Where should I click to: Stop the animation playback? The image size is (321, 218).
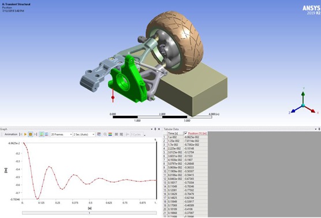coord(30,134)
